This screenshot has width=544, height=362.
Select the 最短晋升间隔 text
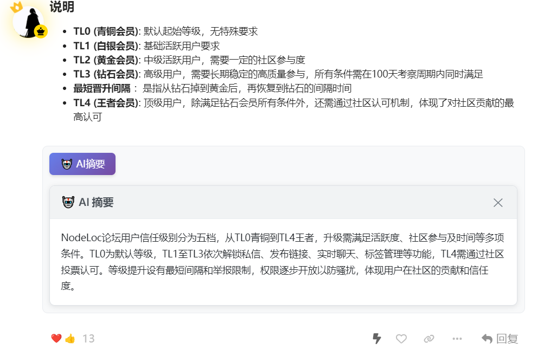tap(102, 88)
